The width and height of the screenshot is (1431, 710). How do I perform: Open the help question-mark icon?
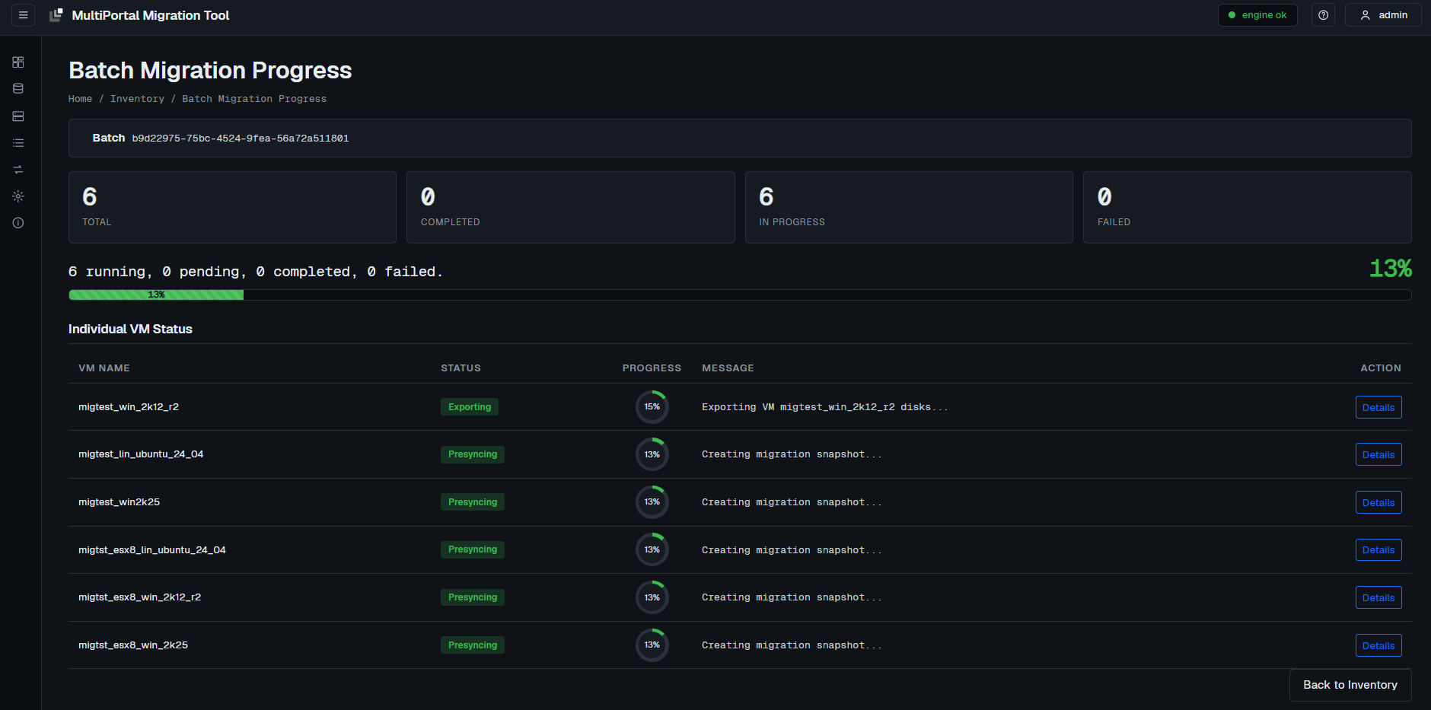tap(1324, 15)
